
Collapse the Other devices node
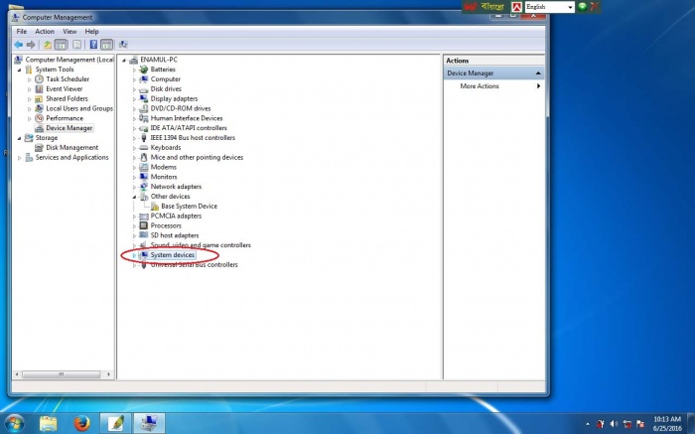[134, 197]
